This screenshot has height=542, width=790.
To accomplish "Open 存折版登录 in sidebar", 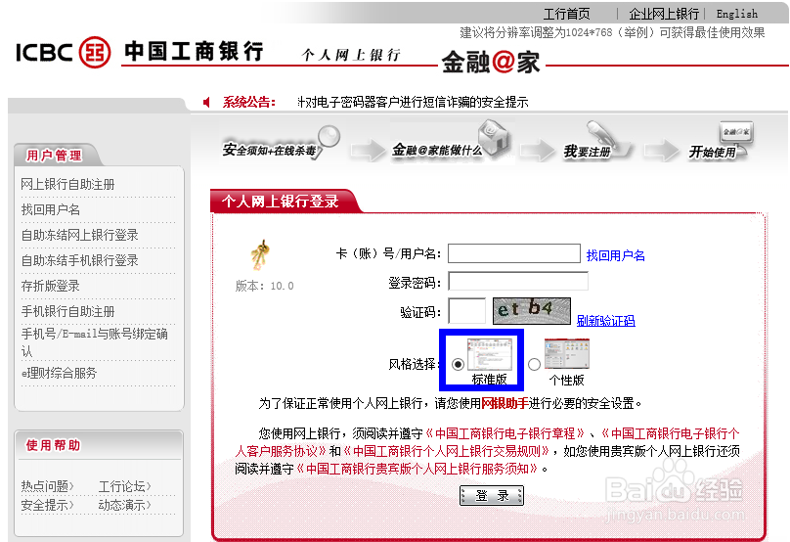I will (51, 286).
